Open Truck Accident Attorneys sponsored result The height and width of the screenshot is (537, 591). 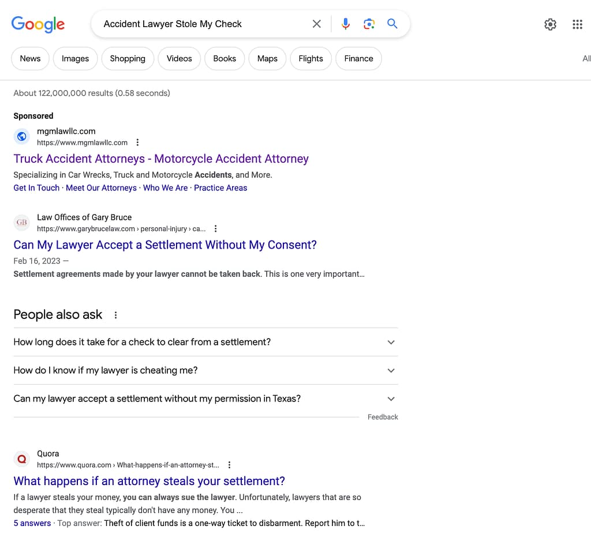[x=161, y=159]
